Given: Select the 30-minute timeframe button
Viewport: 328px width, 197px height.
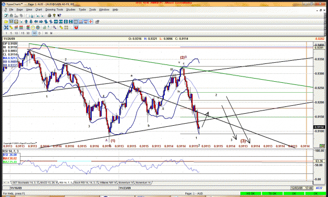Looking at the screenshot, I should (x=28, y=33).
